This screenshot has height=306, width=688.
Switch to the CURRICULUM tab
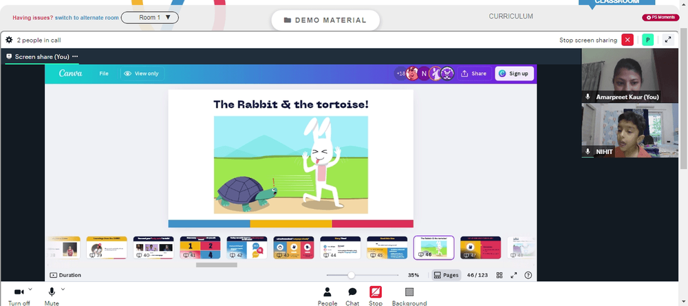pos(510,17)
